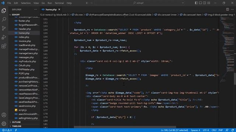The height and width of the screenshot is (132, 236).
Task: Open the notifications bell in status bar
Action: (233, 130)
